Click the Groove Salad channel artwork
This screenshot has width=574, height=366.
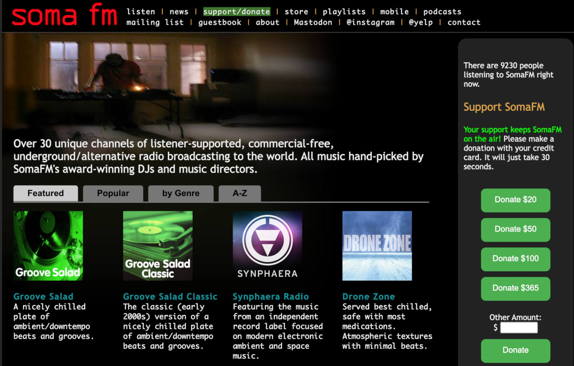pyautogui.click(x=48, y=246)
